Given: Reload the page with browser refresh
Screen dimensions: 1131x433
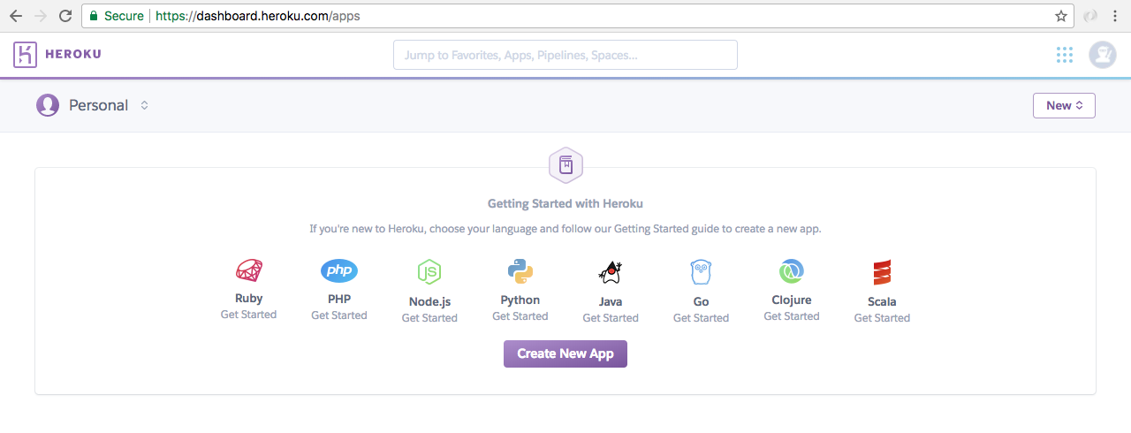Looking at the screenshot, I should point(65,16).
